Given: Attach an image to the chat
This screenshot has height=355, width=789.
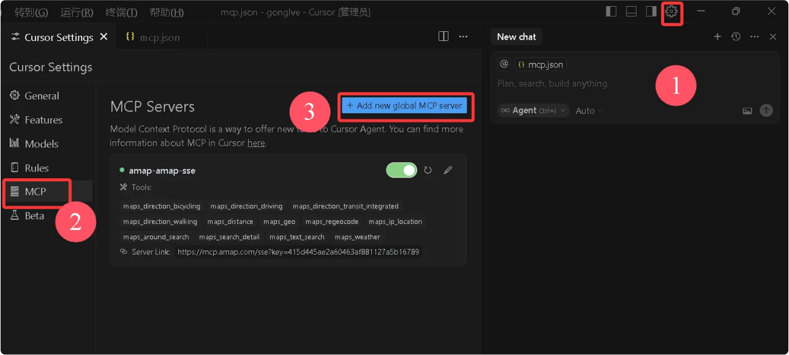Looking at the screenshot, I should point(747,111).
